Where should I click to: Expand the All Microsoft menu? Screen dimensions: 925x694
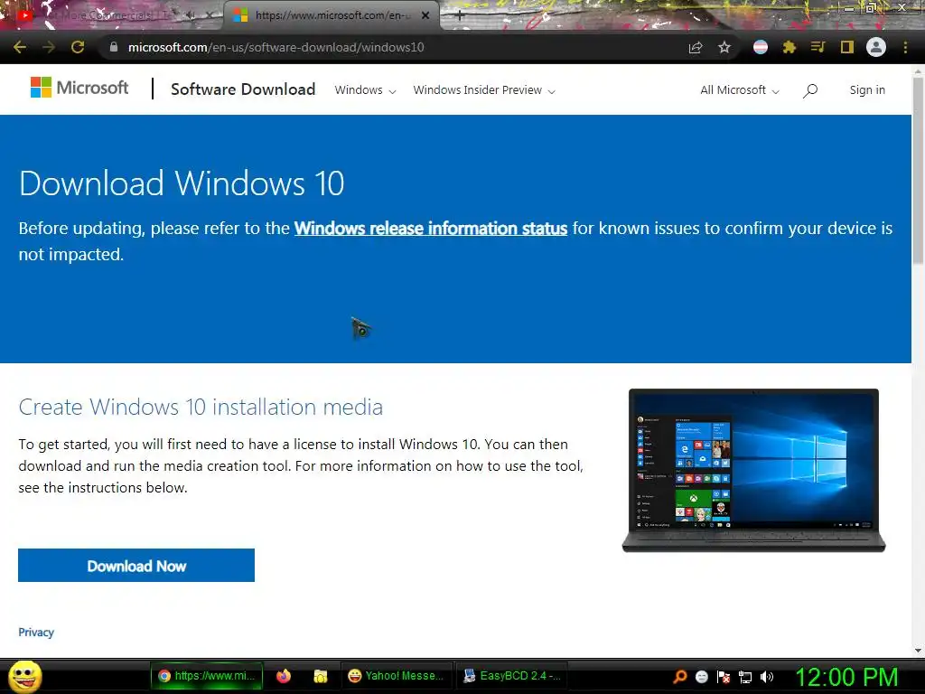pos(740,90)
